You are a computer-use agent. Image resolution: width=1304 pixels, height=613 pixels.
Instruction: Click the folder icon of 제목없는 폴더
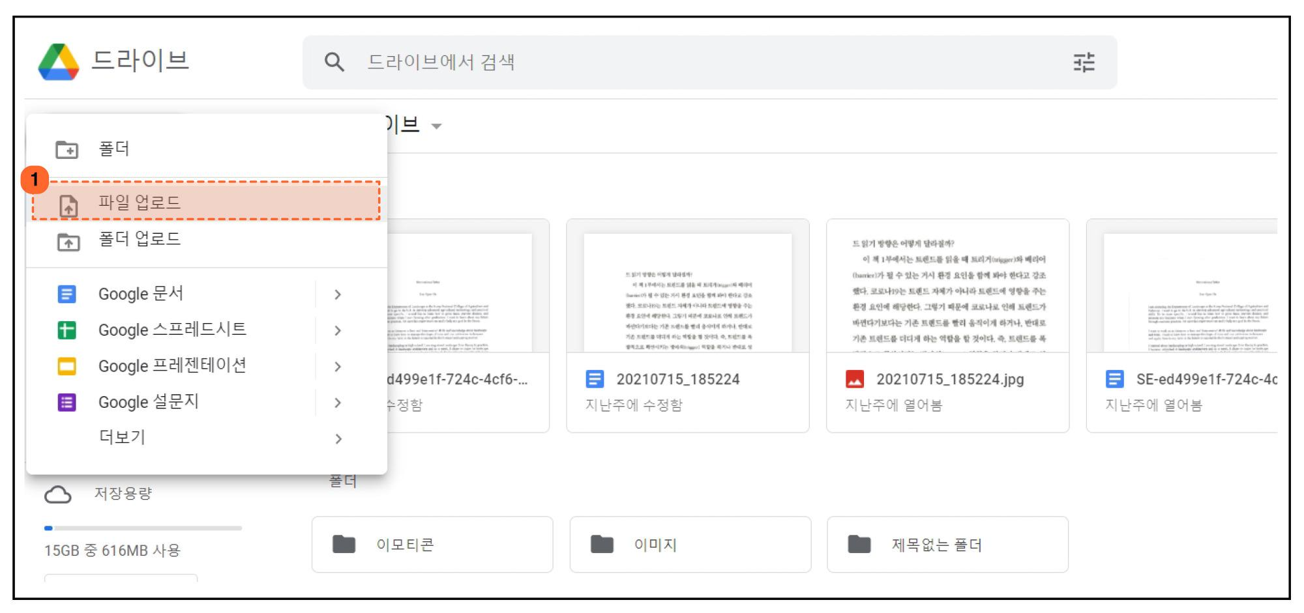(859, 544)
